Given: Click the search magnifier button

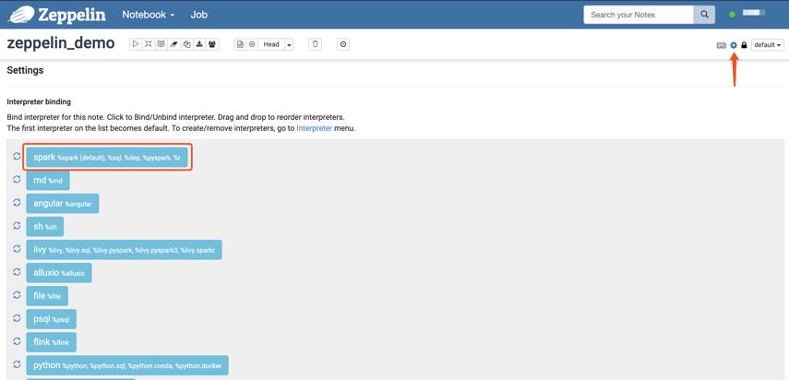Looking at the screenshot, I should (x=704, y=15).
